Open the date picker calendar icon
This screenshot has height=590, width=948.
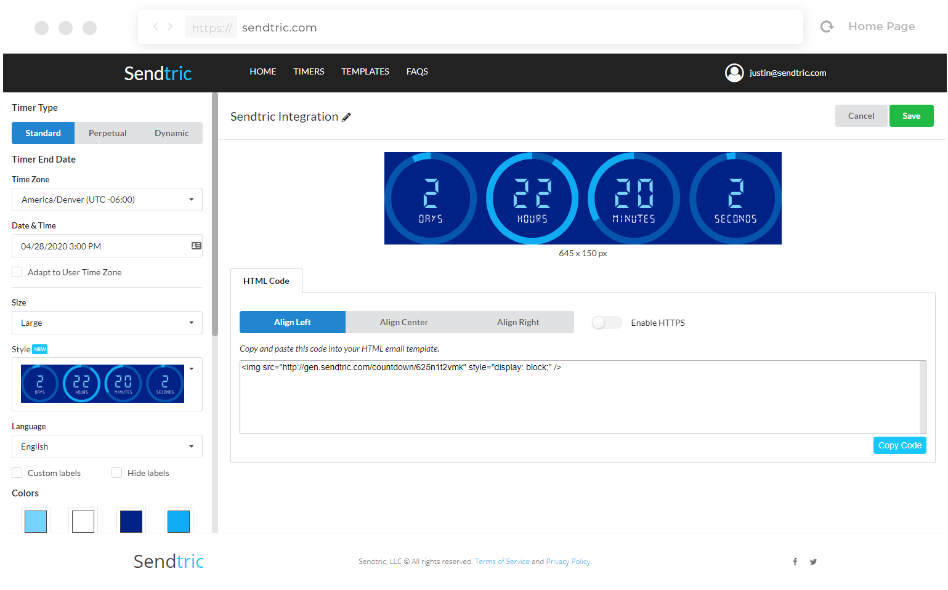tap(196, 246)
